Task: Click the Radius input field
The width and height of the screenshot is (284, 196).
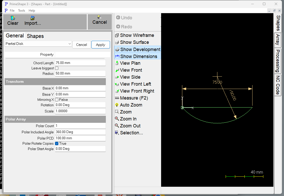Action: click(x=80, y=73)
